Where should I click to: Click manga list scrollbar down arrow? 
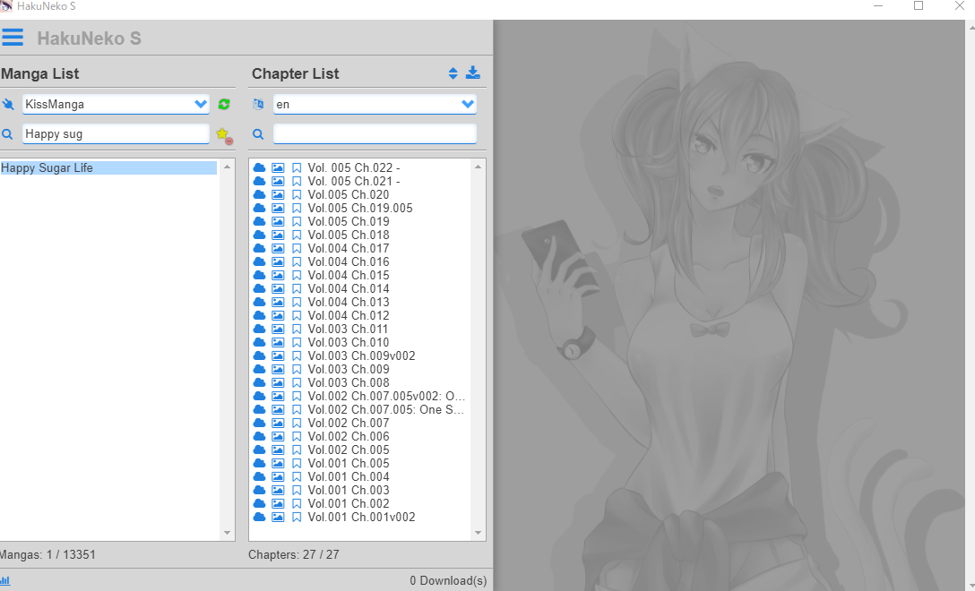[227, 533]
